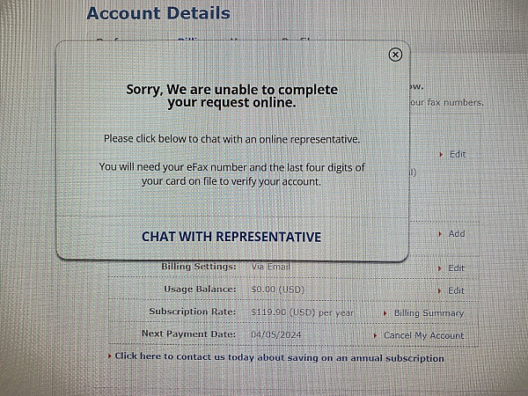
Task: Click the Billing Settings row label
Action: pyautogui.click(x=199, y=267)
